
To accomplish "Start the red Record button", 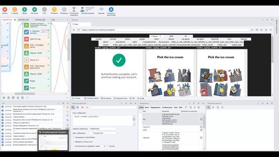I will coord(5,10).
